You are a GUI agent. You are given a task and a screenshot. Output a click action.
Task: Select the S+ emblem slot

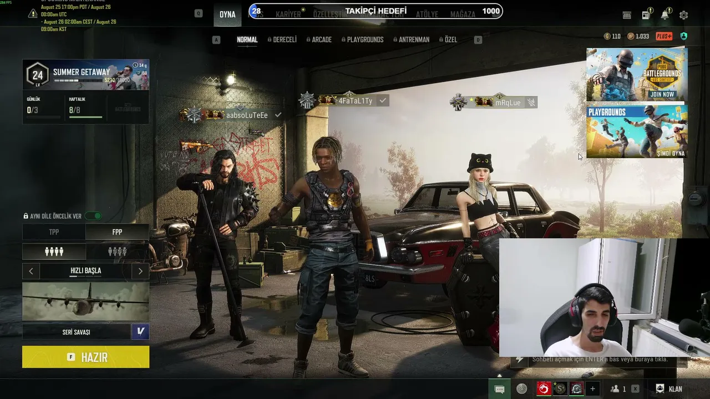[560, 389]
